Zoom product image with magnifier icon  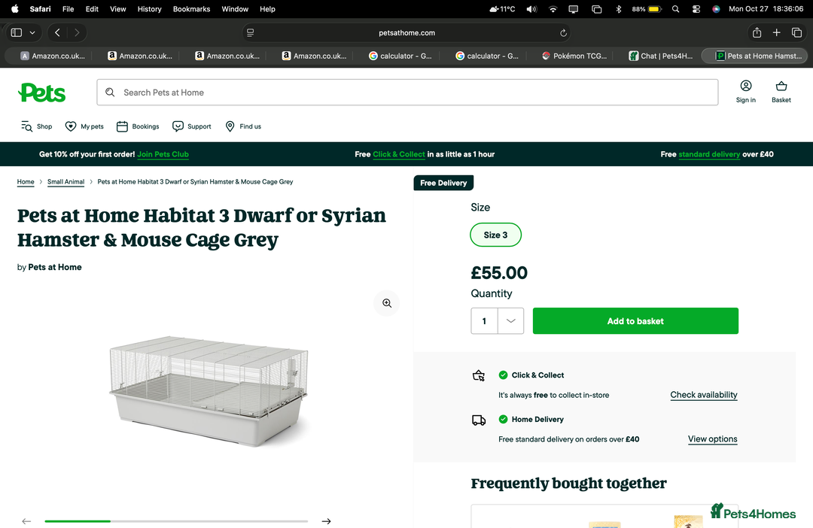point(387,303)
